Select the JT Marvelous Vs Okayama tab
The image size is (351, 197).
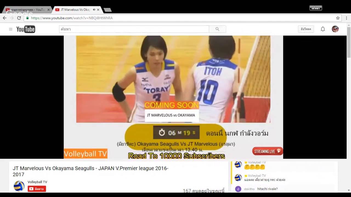[x=77, y=10]
